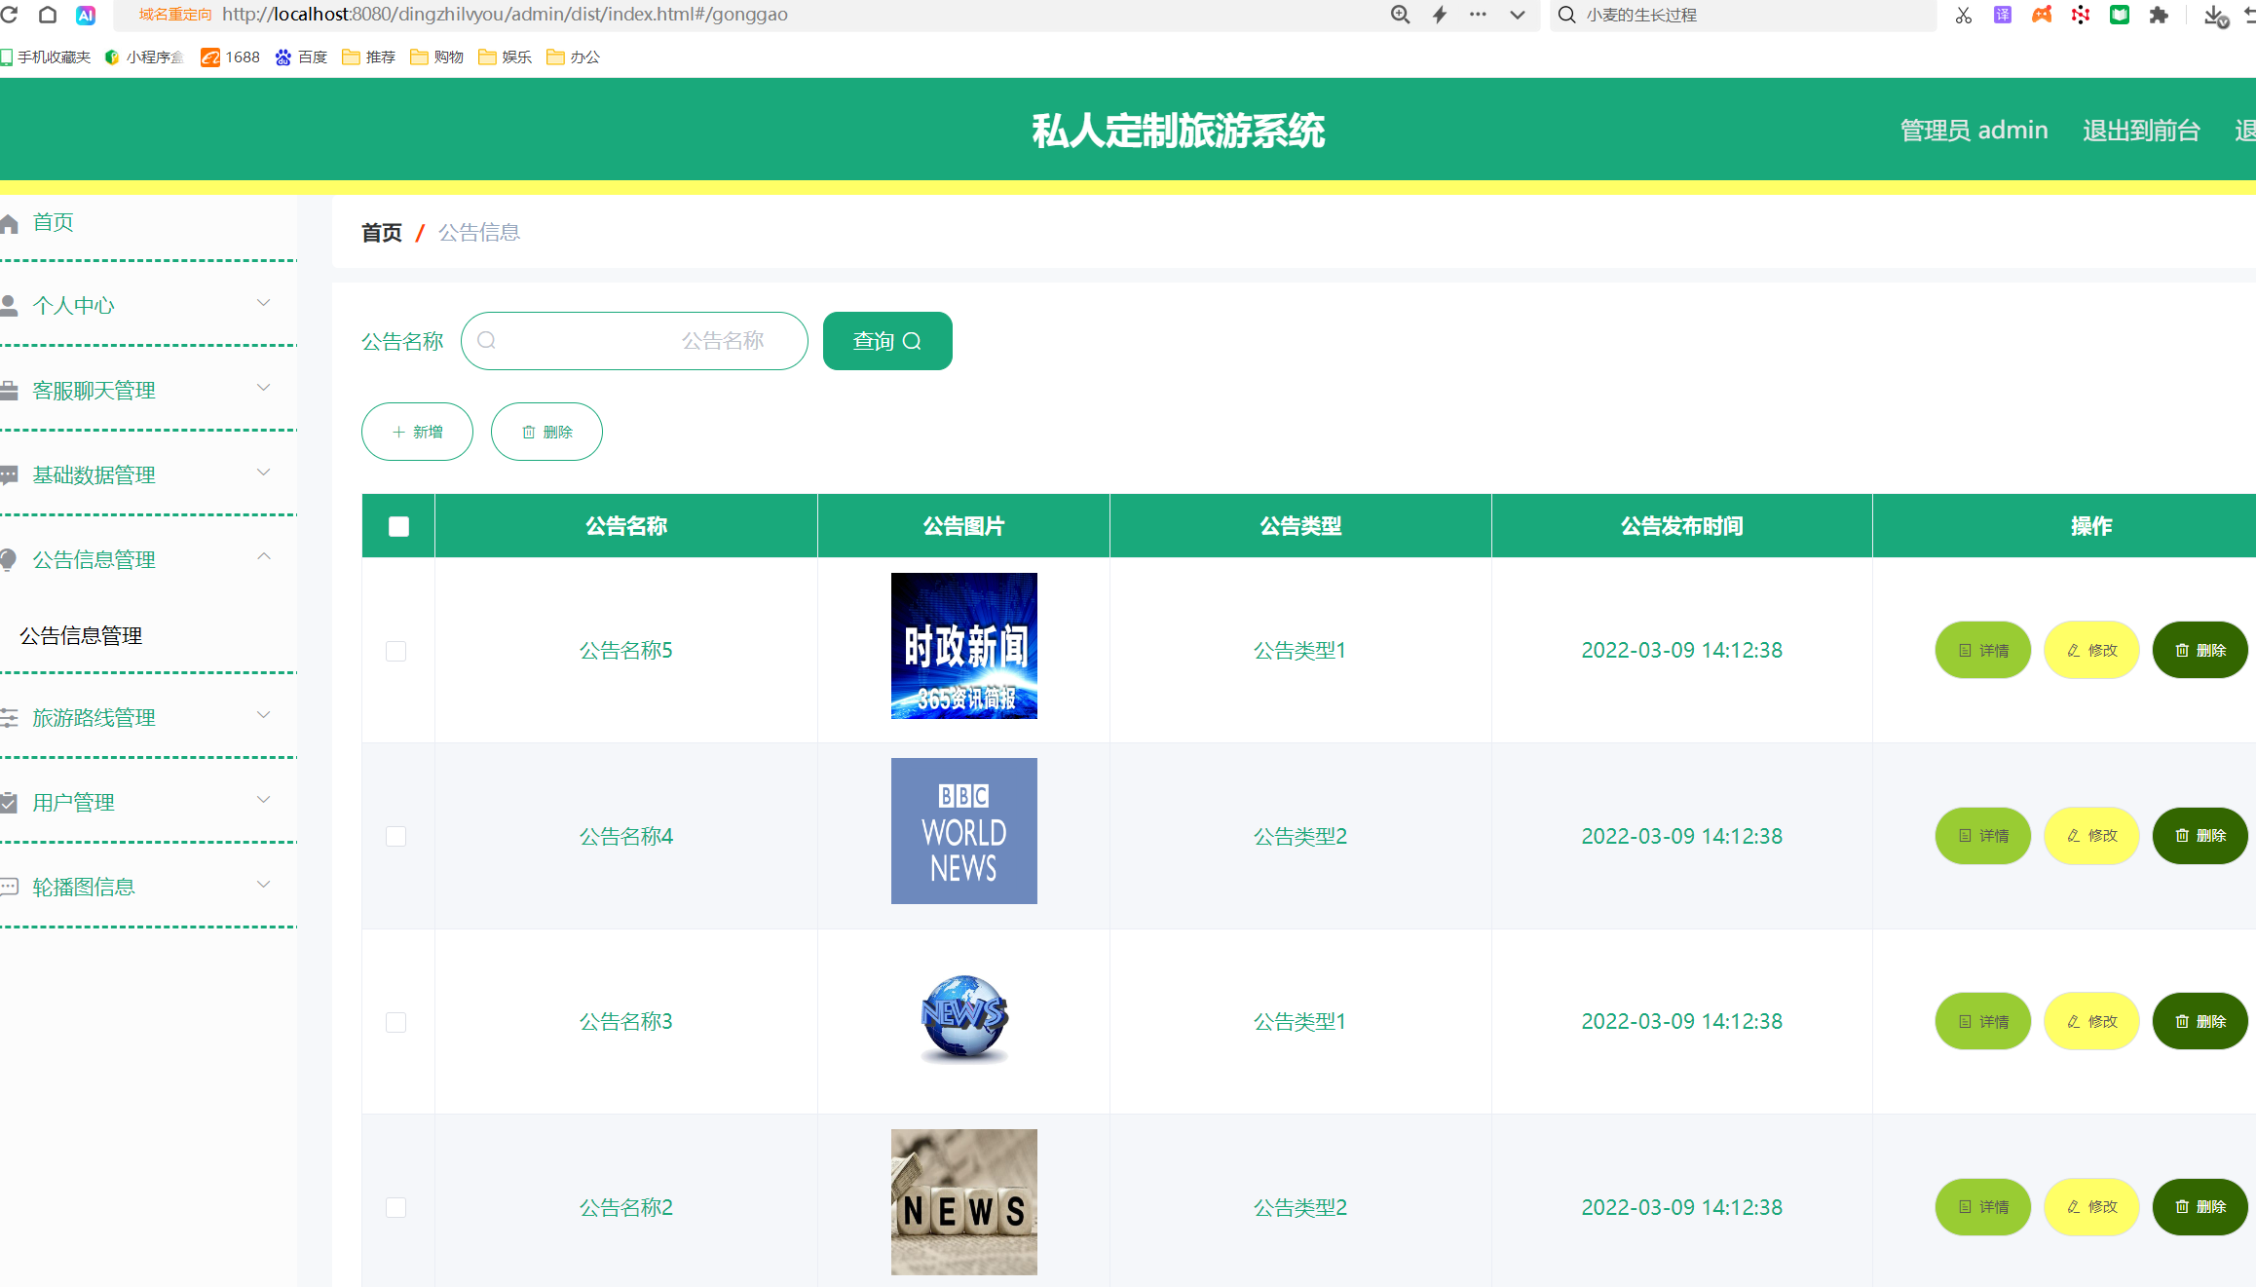Select the 首页 home icon in sidebar
2256x1287 pixels.
click(x=10, y=222)
